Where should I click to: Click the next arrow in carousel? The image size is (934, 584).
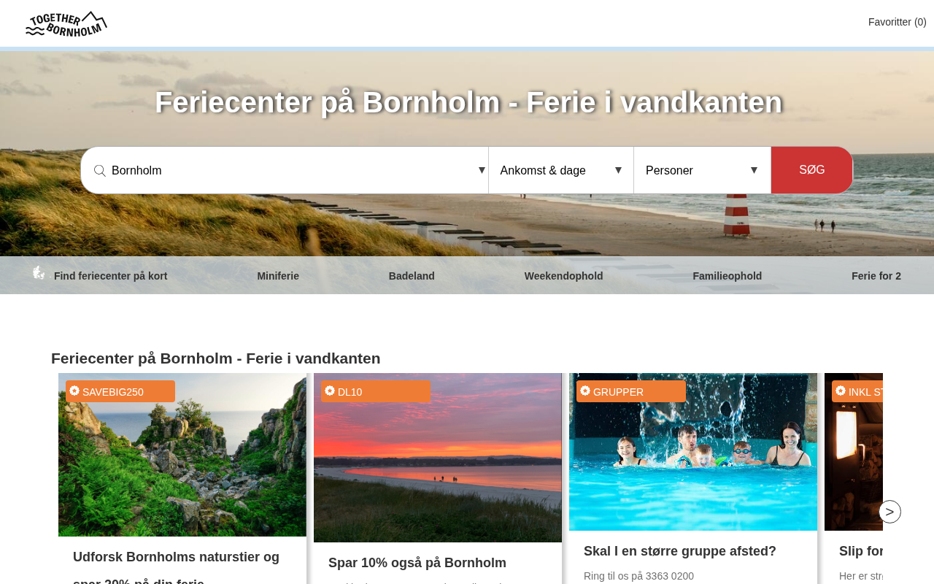coord(889,512)
